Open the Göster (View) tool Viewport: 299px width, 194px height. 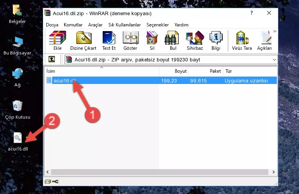(130, 41)
